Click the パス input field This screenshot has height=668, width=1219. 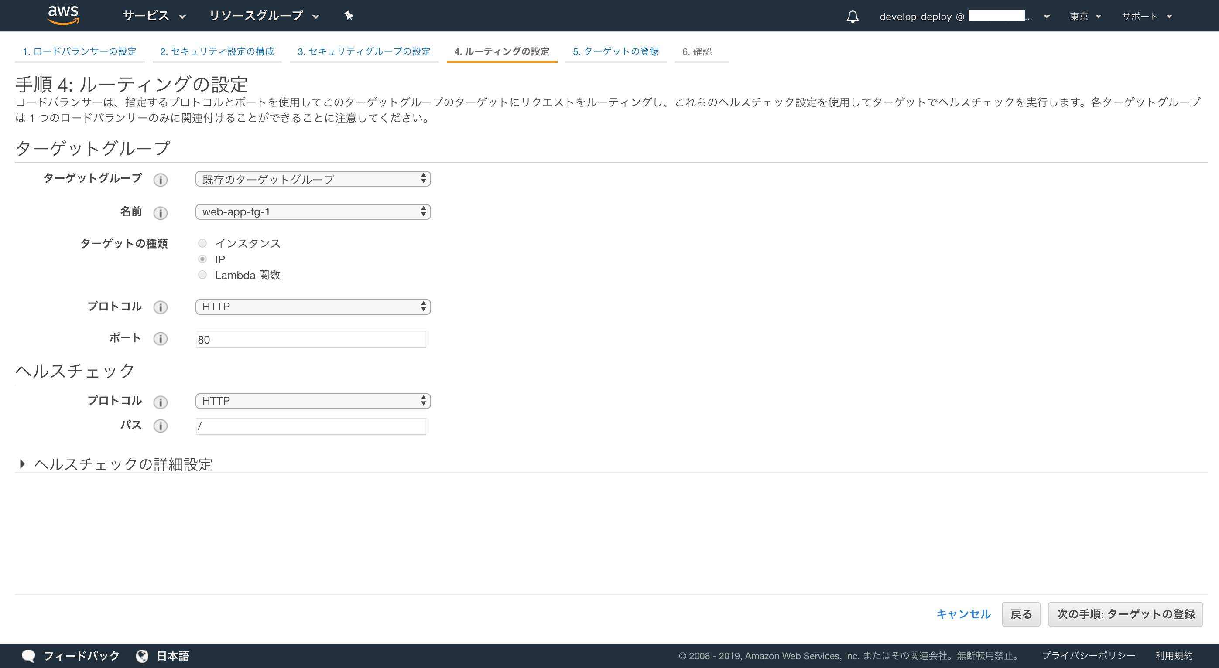pos(311,426)
